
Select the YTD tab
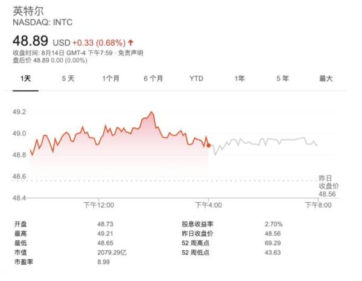pyautogui.click(x=197, y=78)
